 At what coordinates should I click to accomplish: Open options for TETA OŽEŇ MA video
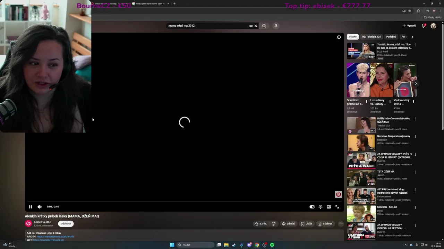tap(415, 172)
